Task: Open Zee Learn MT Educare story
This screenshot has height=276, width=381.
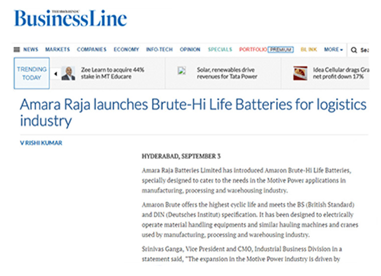Action: click(x=112, y=73)
